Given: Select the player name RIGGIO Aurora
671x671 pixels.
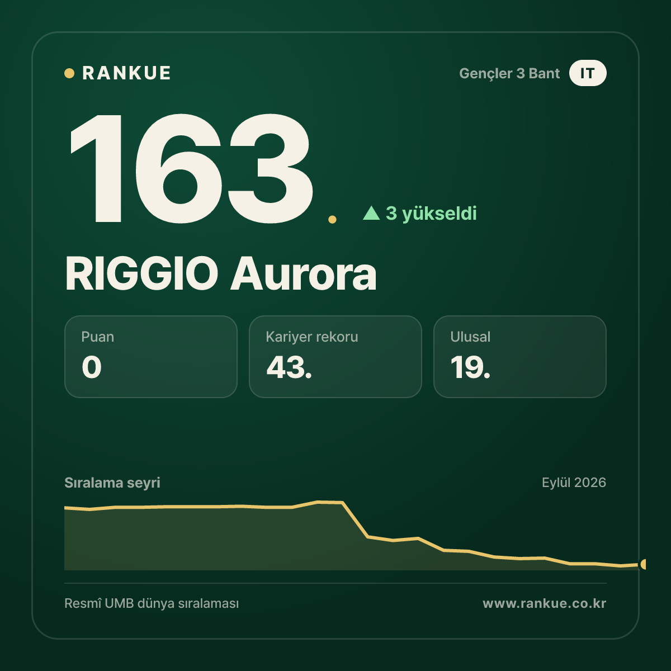Looking at the screenshot, I should 221,274.
